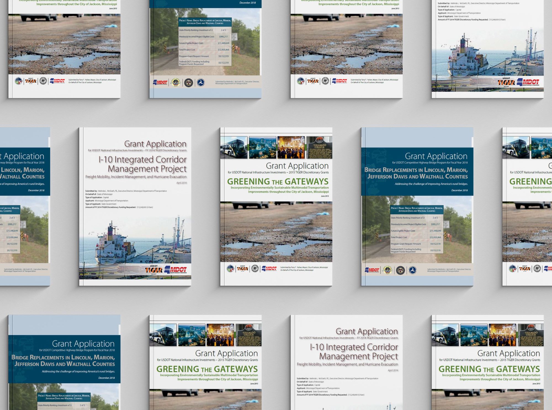
Task: Click eagle crest seal on fully visible Bridge Replacements cover
Action: 388,270
